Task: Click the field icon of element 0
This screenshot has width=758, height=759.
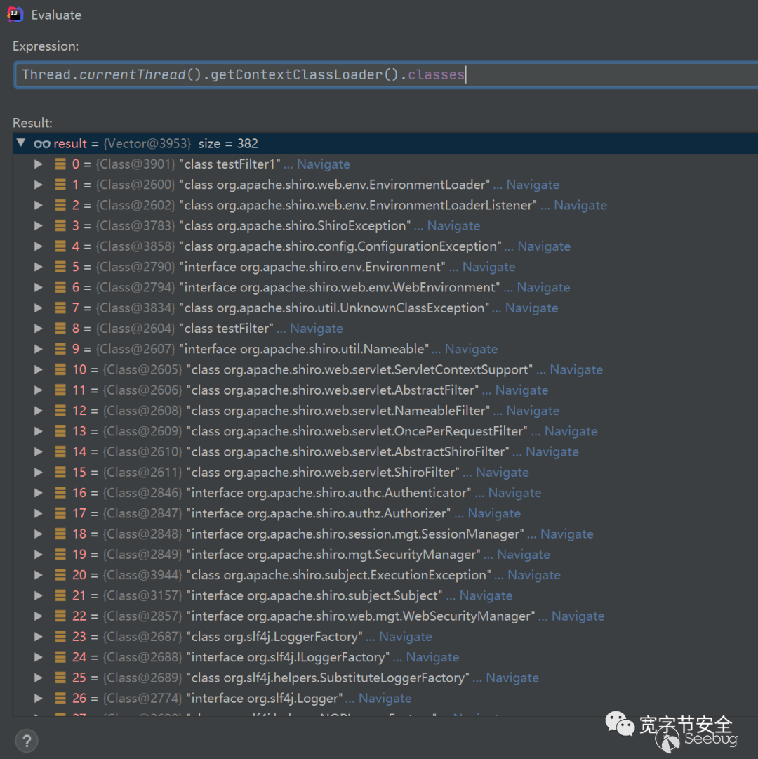Action: pos(61,164)
